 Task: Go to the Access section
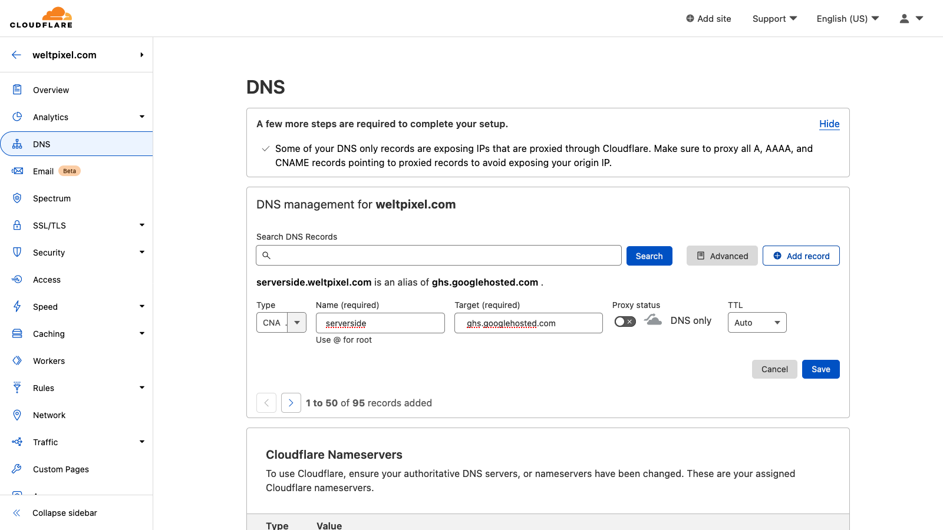47,280
